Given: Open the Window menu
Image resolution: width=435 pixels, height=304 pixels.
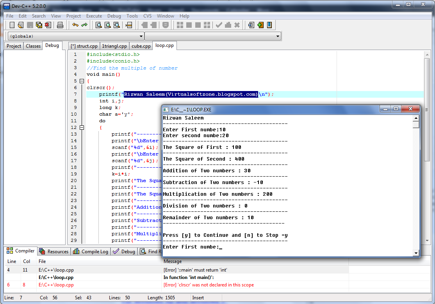Looking at the screenshot, I should 165,16.
